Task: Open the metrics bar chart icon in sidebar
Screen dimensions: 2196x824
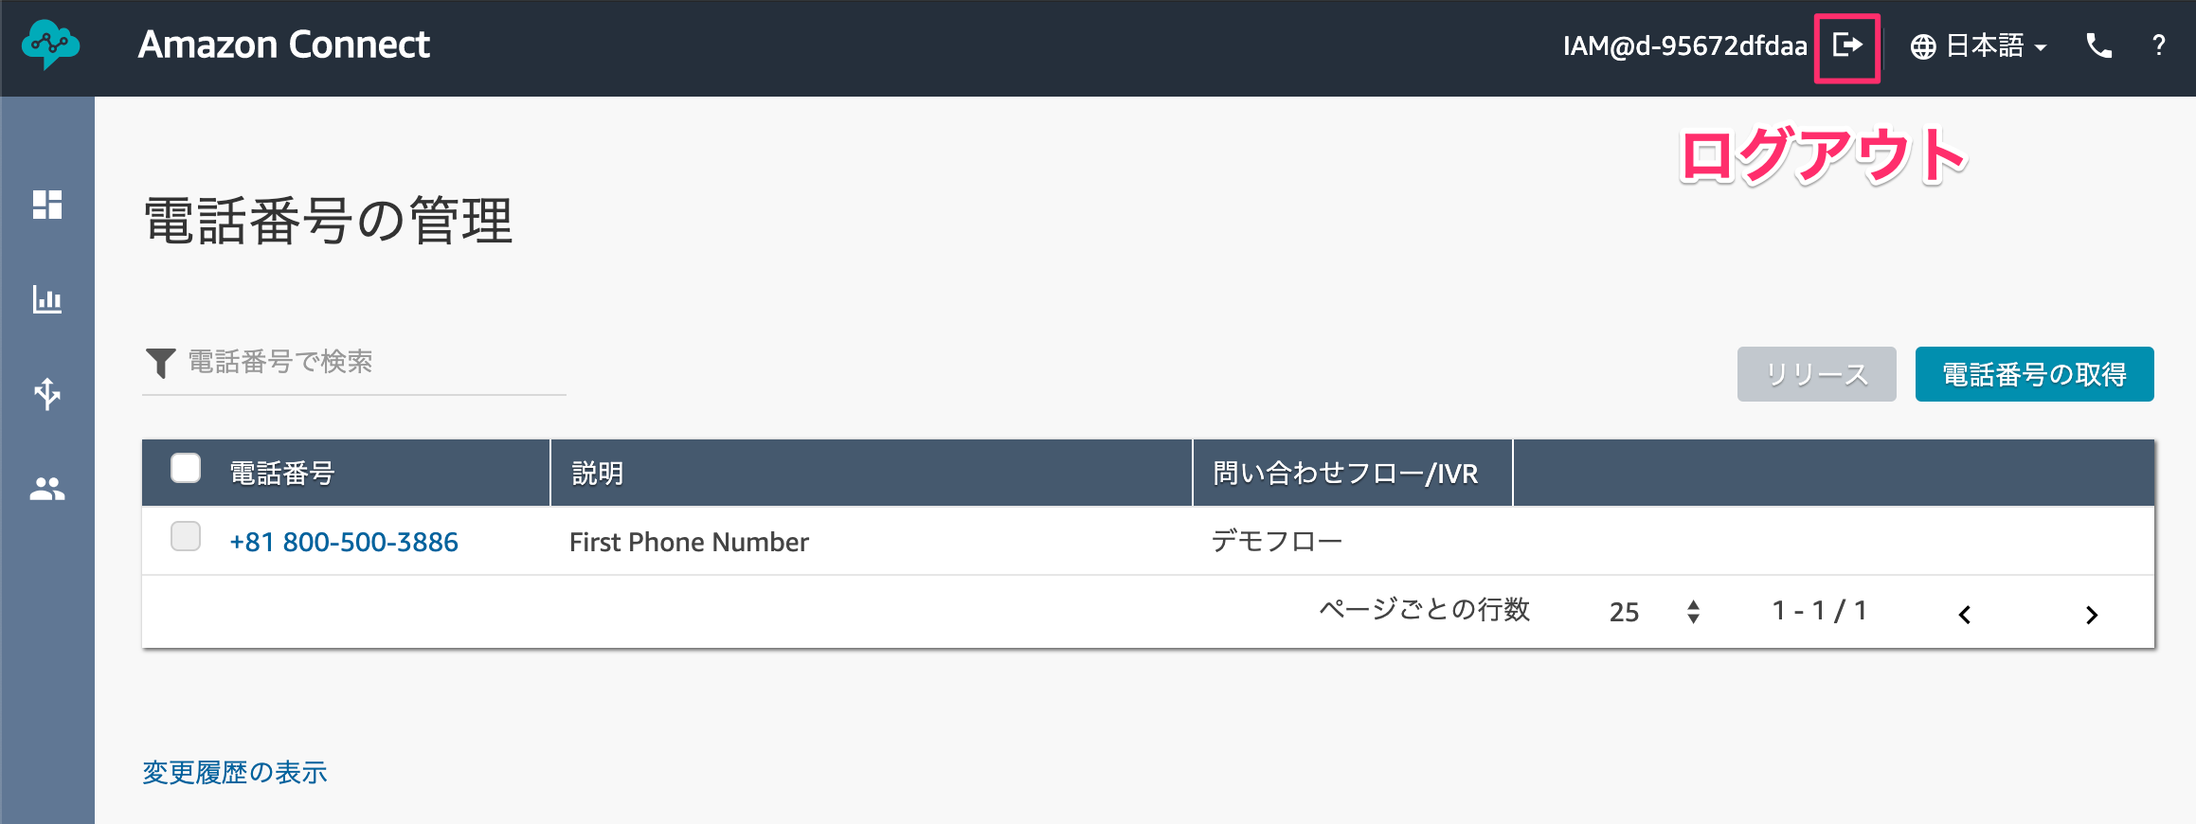Action: 47,299
